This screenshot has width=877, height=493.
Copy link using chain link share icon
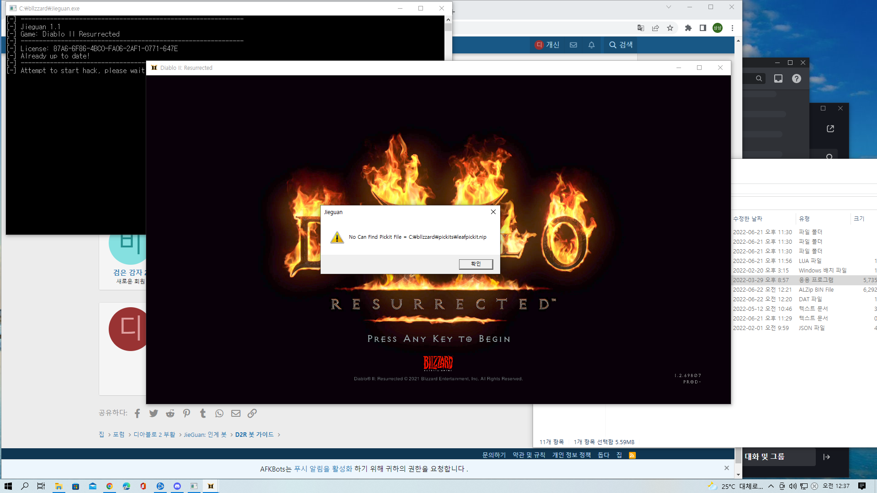(x=252, y=413)
